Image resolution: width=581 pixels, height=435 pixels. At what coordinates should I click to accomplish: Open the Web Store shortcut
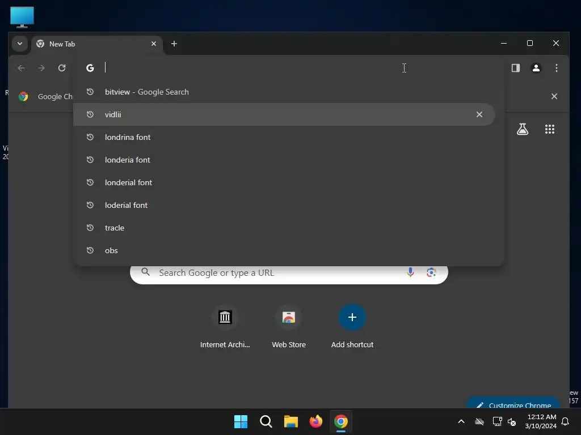pyautogui.click(x=289, y=326)
